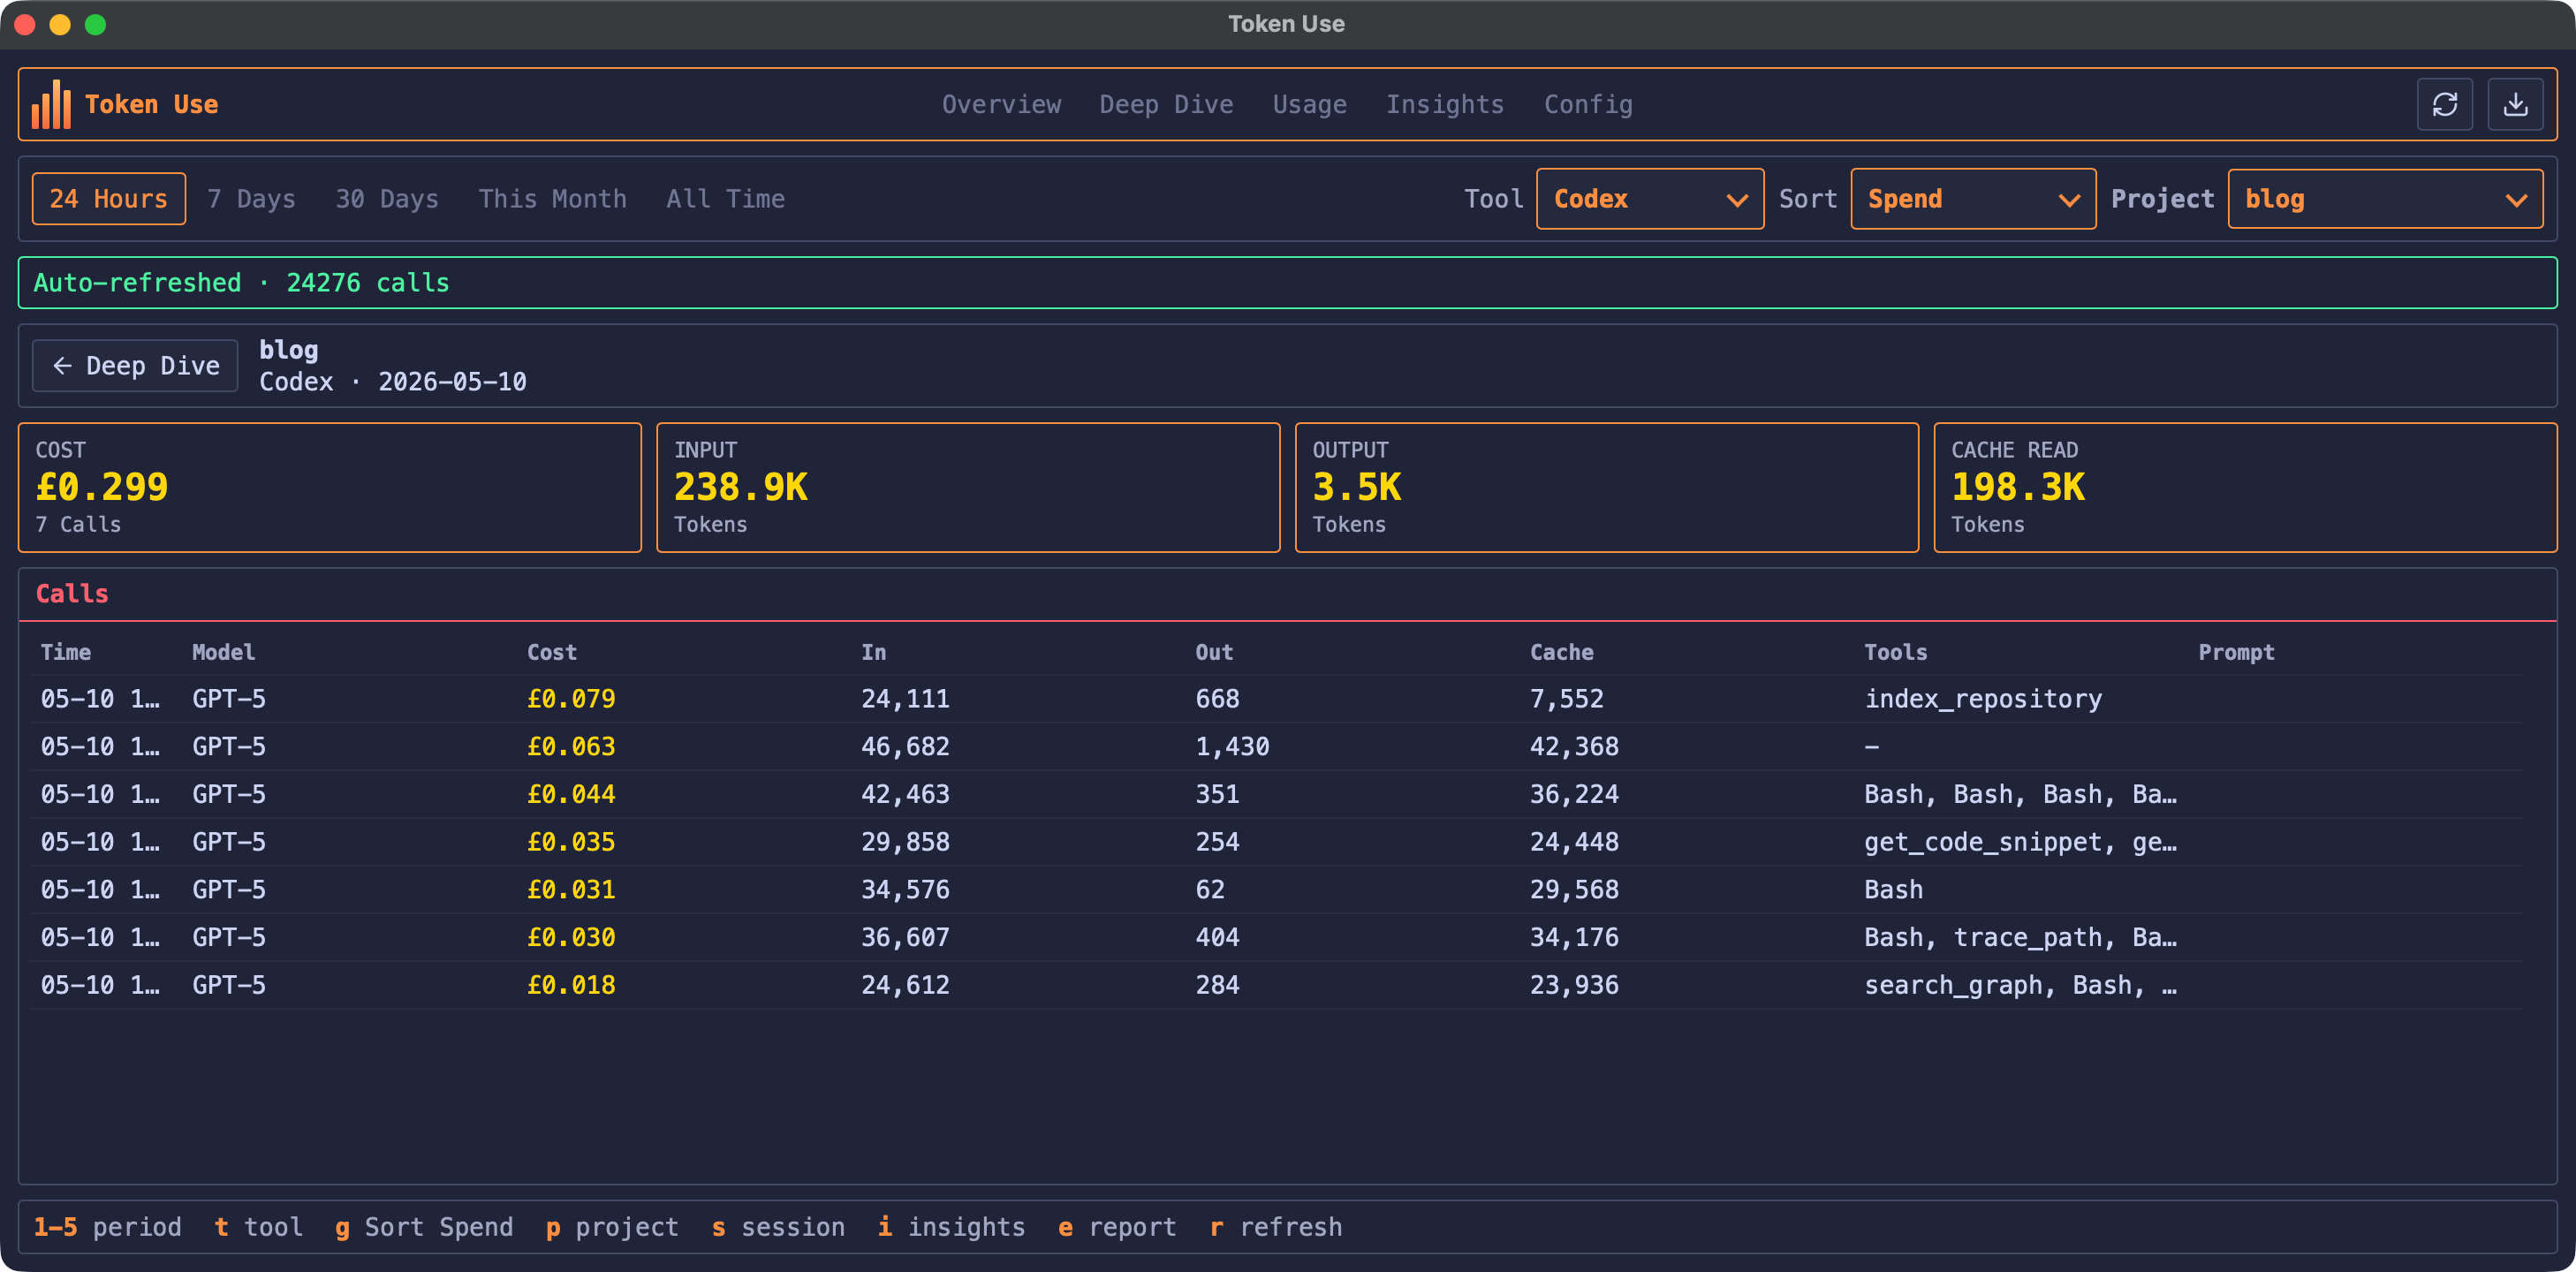Open the Overview tab
The image size is (2576, 1272).
(1001, 104)
